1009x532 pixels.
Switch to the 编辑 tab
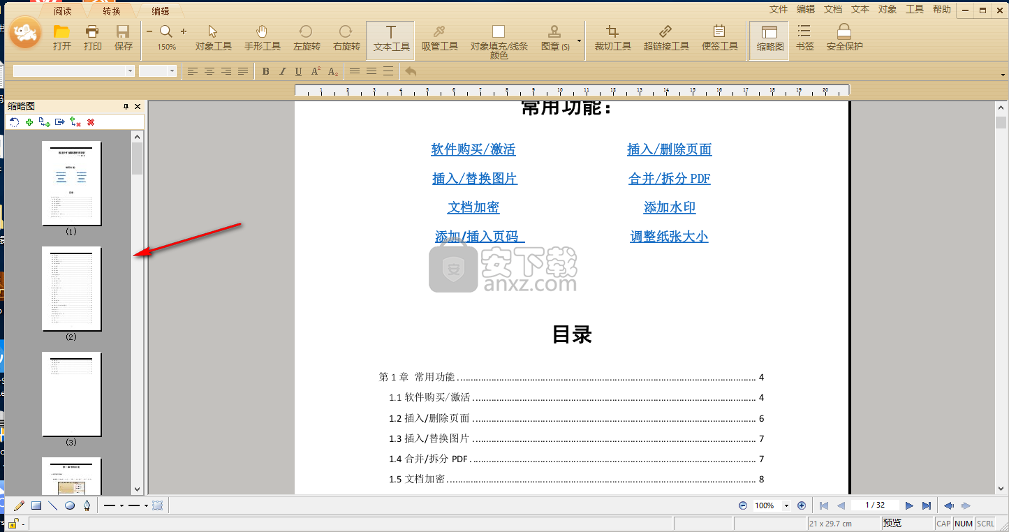tap(160, 10)
